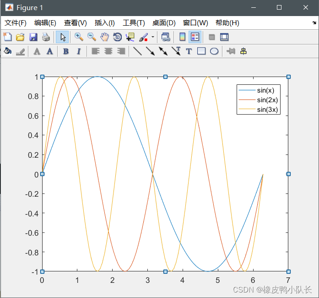Insert a text box annotation
The image size is (319, 298).
click(x=189, y=51)
